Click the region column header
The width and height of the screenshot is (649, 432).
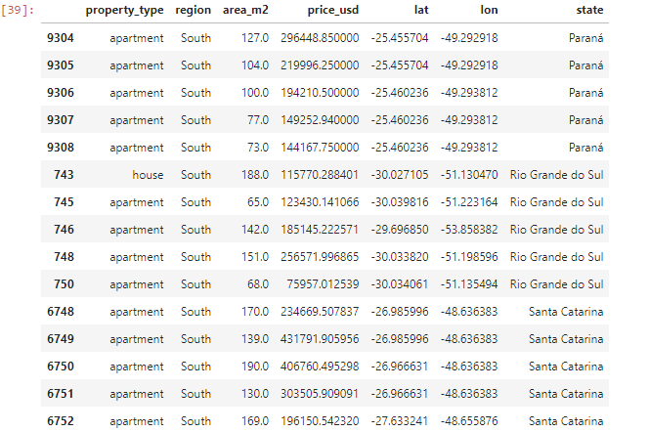(x=193, y=11)
